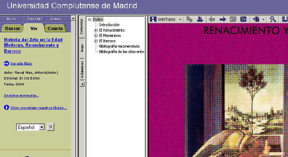
Task: Open the InfoTools dropdown arrow
Action: coord(180,19)
